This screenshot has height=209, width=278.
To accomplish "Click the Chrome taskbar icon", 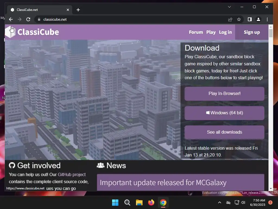I will tap(163, 202).
